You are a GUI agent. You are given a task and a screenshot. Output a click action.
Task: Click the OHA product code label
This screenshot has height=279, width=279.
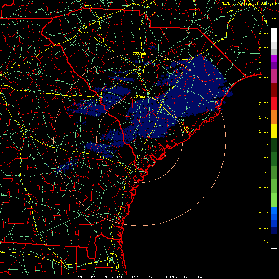coord(272,18)
